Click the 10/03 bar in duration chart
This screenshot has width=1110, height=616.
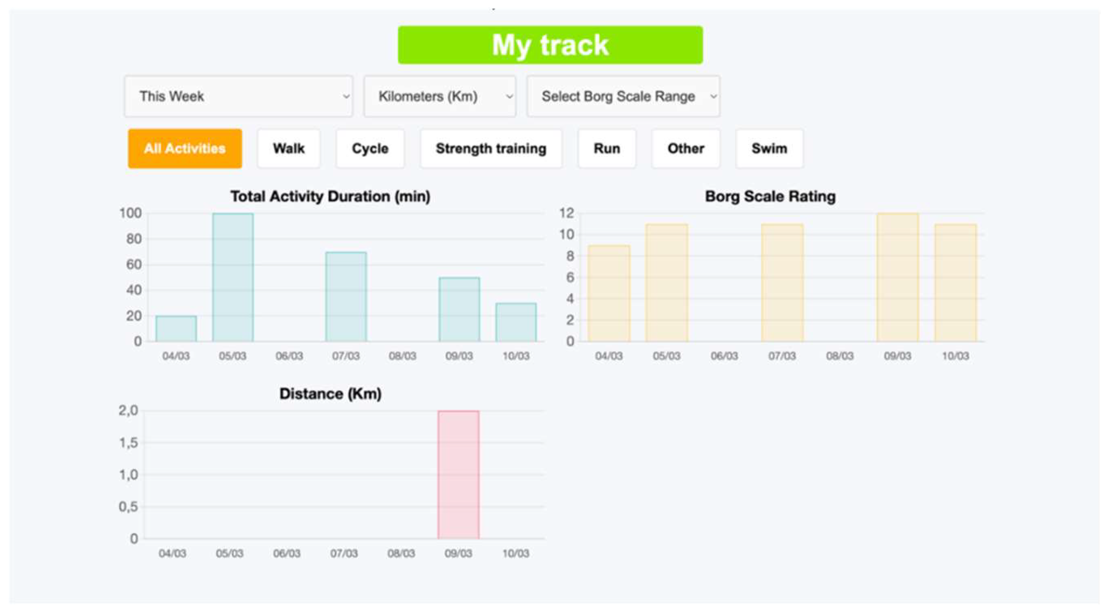click(516, 322)
